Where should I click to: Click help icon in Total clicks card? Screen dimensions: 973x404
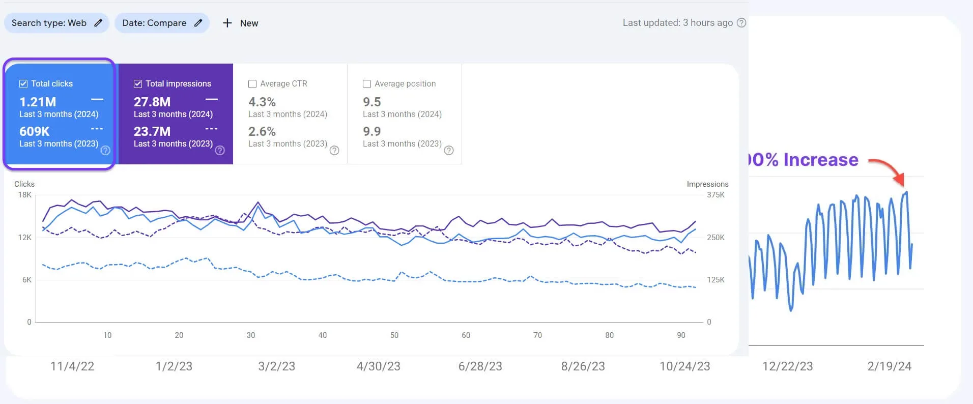click(105, 150)
